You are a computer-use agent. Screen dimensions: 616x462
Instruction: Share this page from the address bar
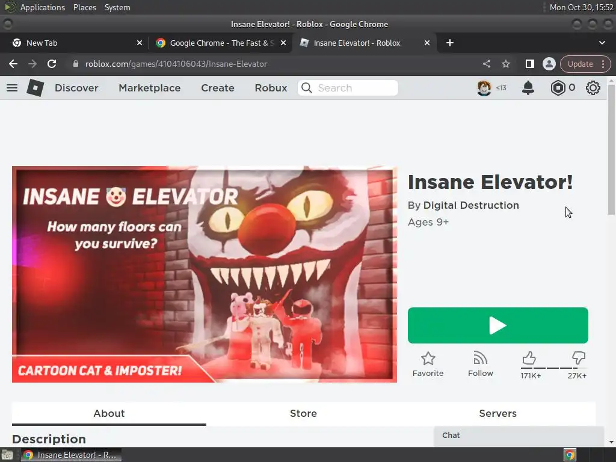[486, 64]
